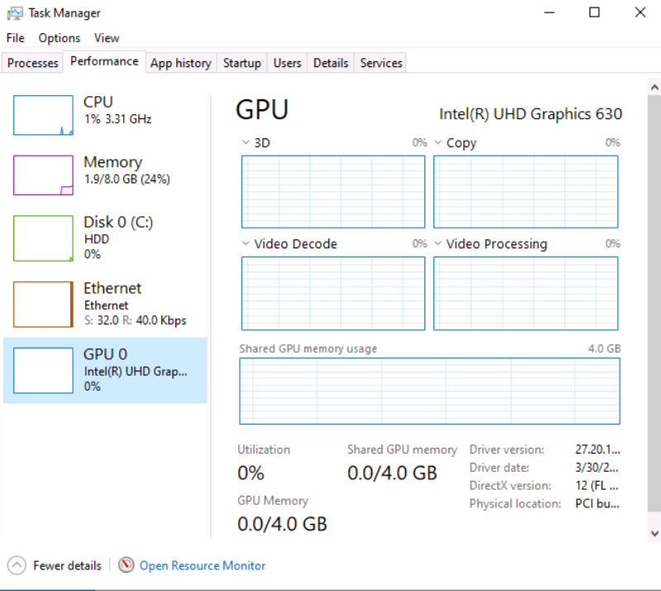661x591 pixels.
Task: Click the Ethernet "S: 32.0 R: 40.0 Kbps" text
Action: point(135,320)
